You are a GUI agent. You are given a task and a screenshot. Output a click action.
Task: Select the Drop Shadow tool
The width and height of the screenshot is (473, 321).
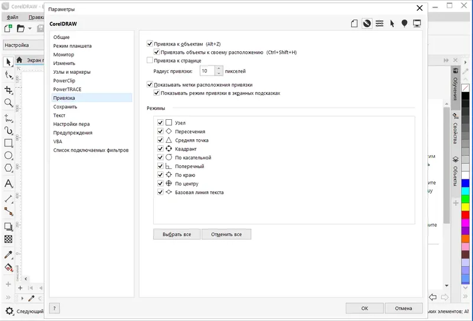tap(8, 227)
